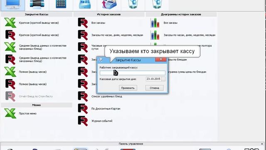Open Простое меню Excel export
266x150 pixels.
pyautogui.click(x=10, y=113)
